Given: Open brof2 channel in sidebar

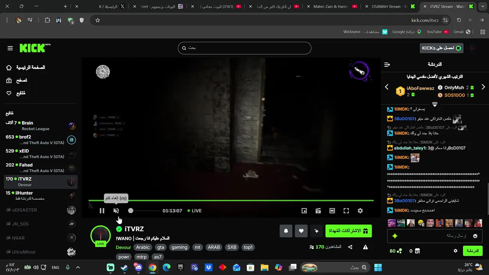Looking at the screenshot, I should pyautogui.click(x=40, y=140).
